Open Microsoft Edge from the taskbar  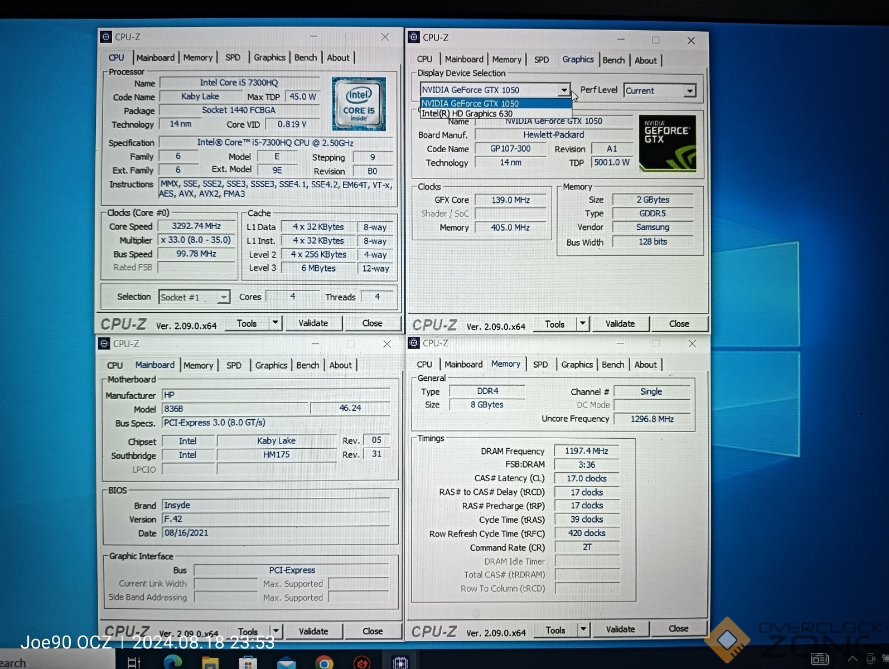173,662
